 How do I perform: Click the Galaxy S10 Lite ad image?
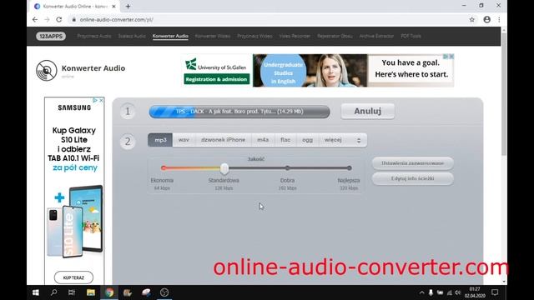pos(75,222)
